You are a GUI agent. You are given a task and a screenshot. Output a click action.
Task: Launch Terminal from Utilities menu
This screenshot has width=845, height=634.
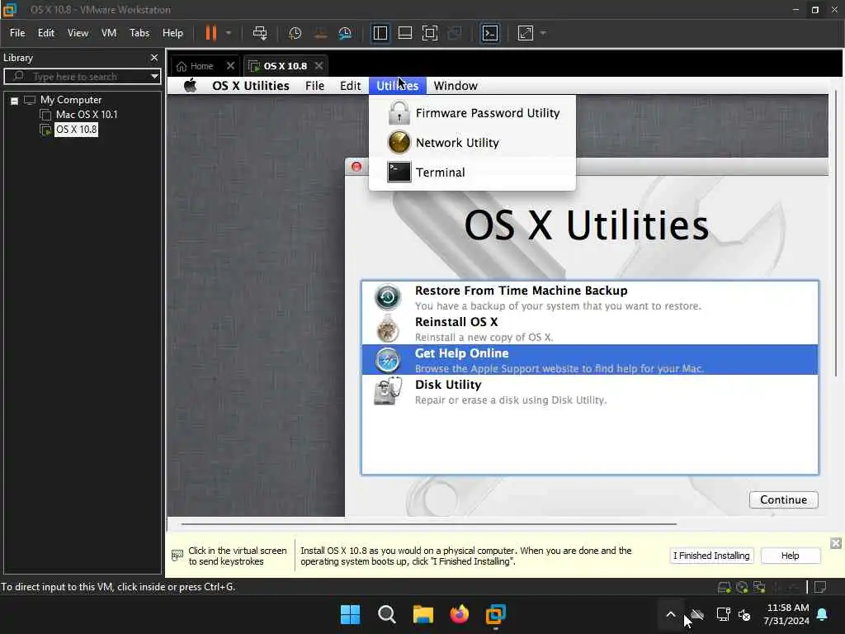pos(473,172)
